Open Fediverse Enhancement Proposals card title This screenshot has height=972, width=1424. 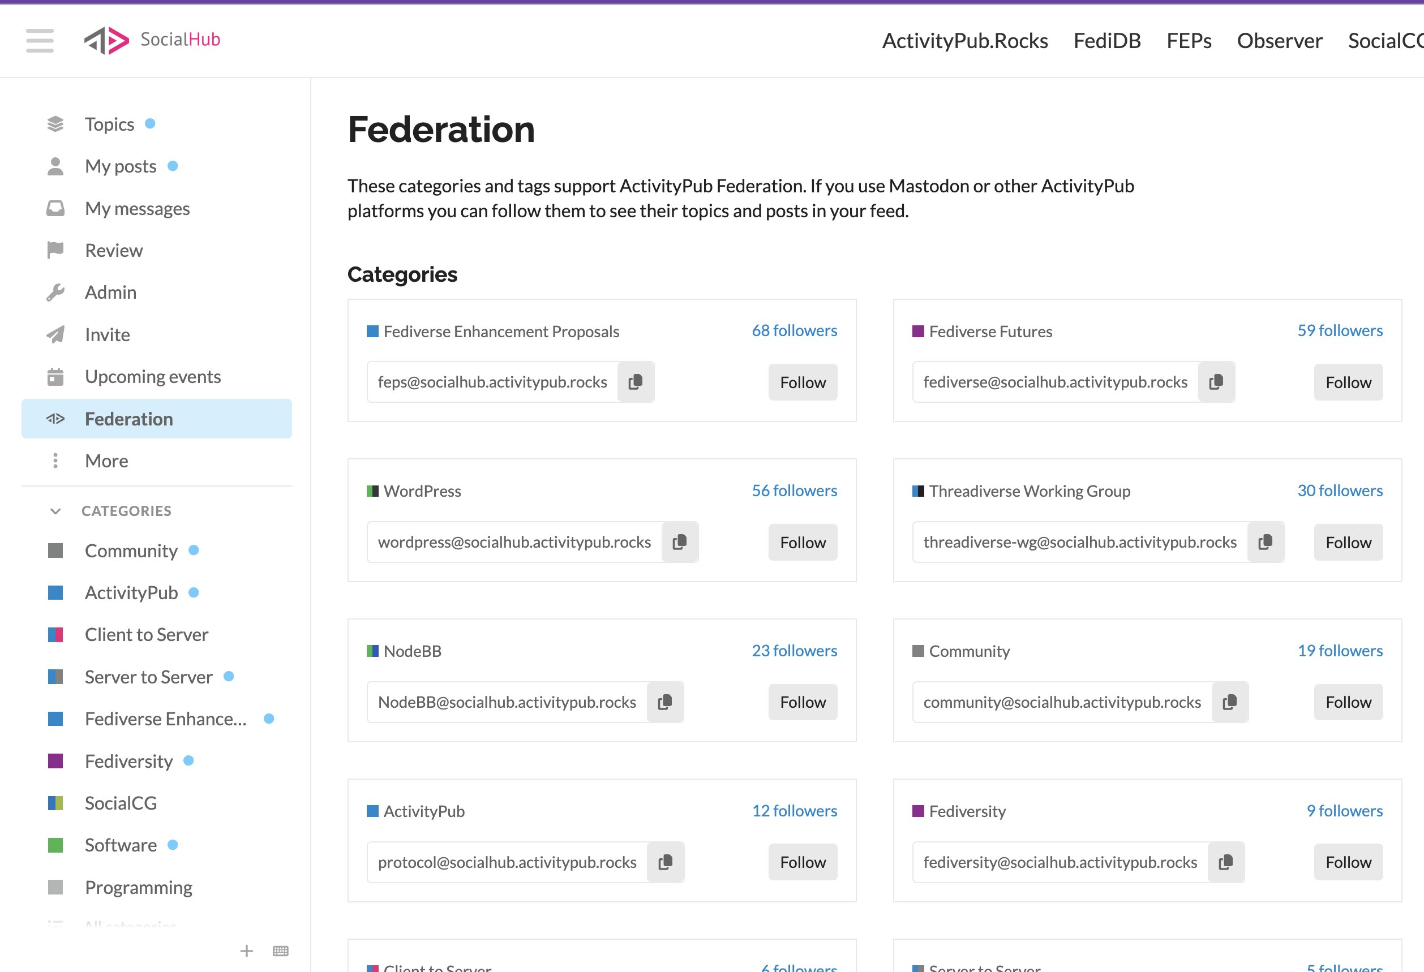coord(492,332)
